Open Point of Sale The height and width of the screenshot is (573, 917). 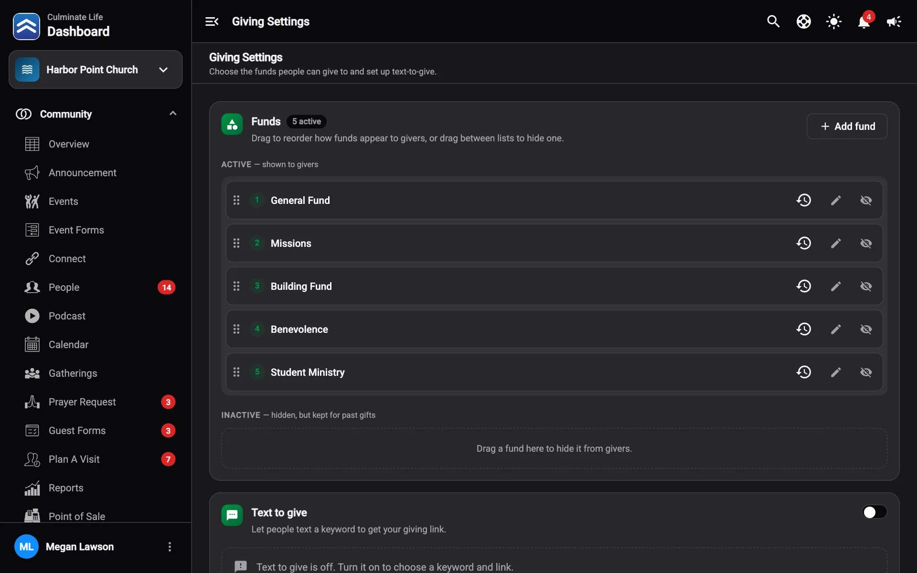[96, 516]
